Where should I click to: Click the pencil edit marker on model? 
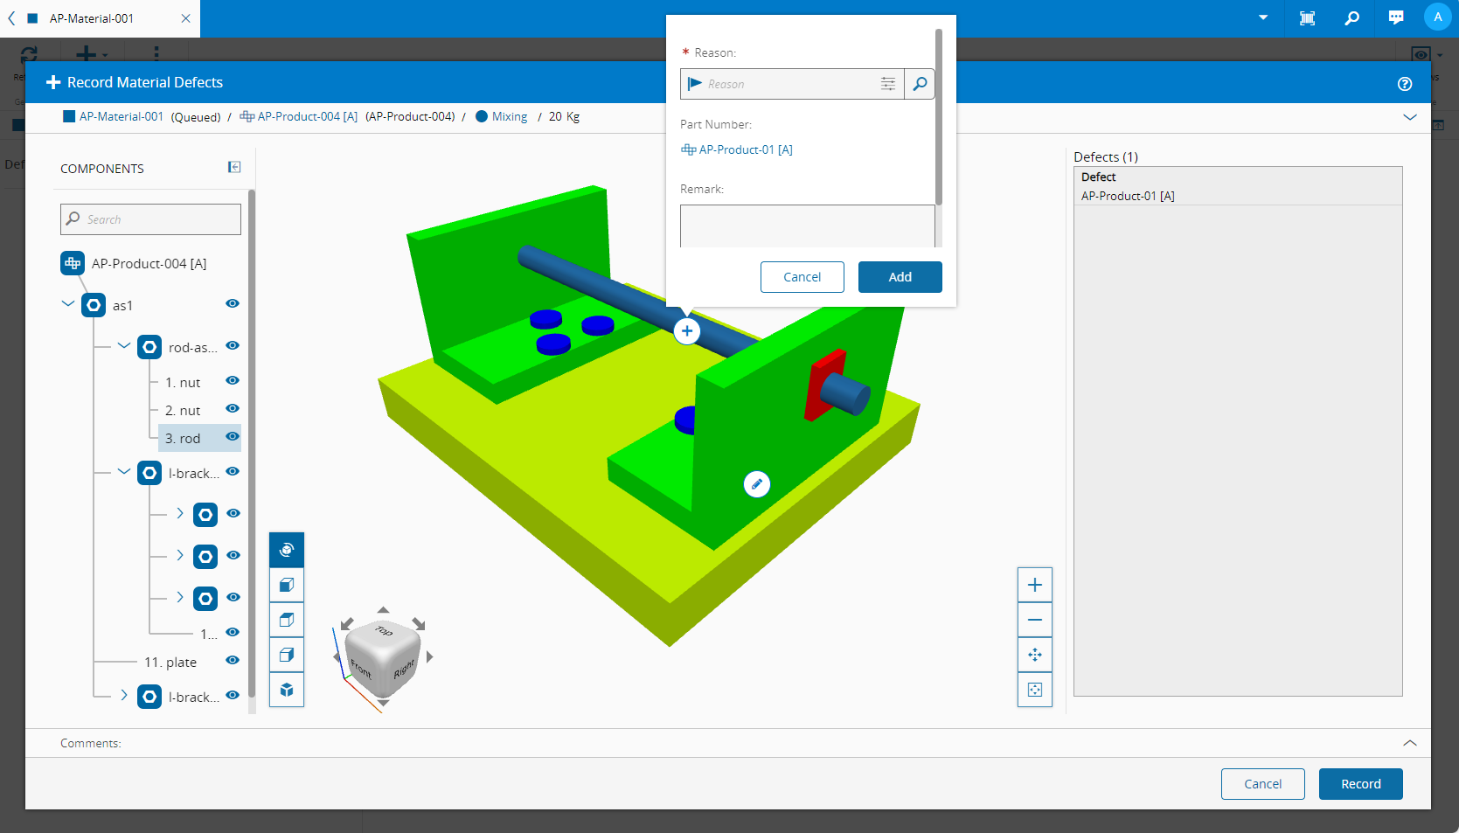757,483
